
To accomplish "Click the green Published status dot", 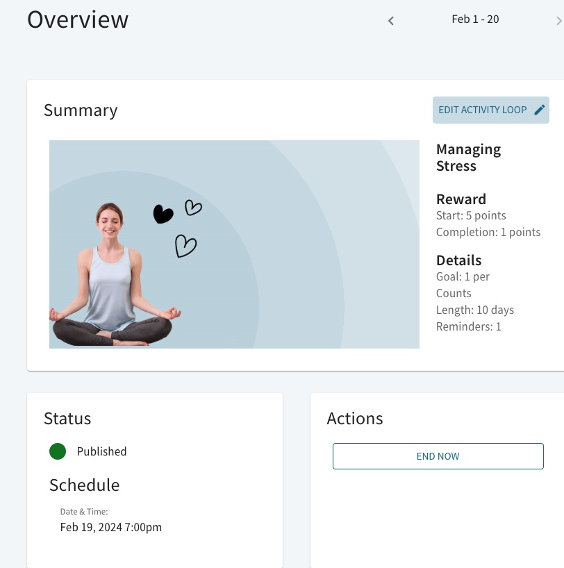I will pos(58,451).
